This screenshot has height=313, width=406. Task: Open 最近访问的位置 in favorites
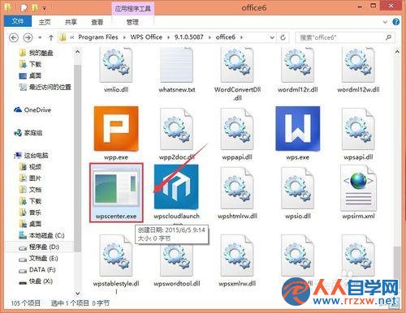[x=45, y=87]
